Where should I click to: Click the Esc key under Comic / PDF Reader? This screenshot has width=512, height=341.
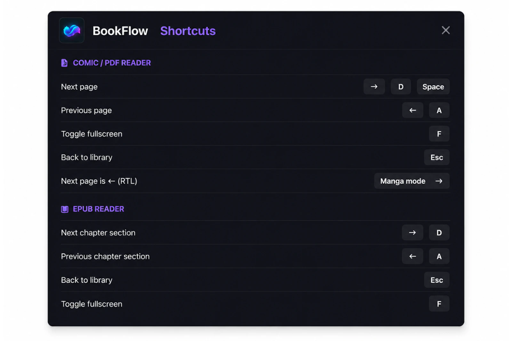coord(437,157)
